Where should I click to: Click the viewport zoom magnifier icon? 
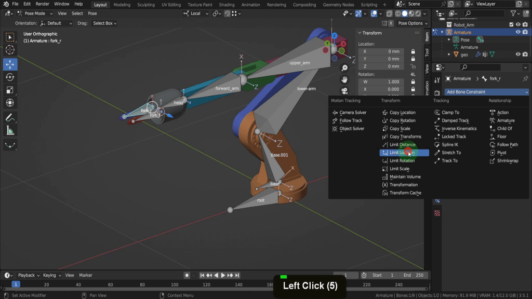tap(344, 69)
